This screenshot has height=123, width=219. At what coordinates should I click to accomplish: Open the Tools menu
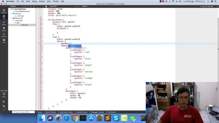click(x=49, y=1)
